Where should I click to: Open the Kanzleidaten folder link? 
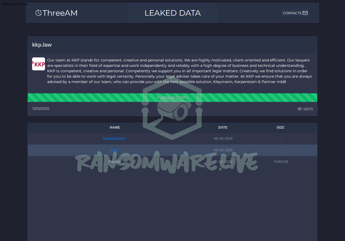click(114, 138)
